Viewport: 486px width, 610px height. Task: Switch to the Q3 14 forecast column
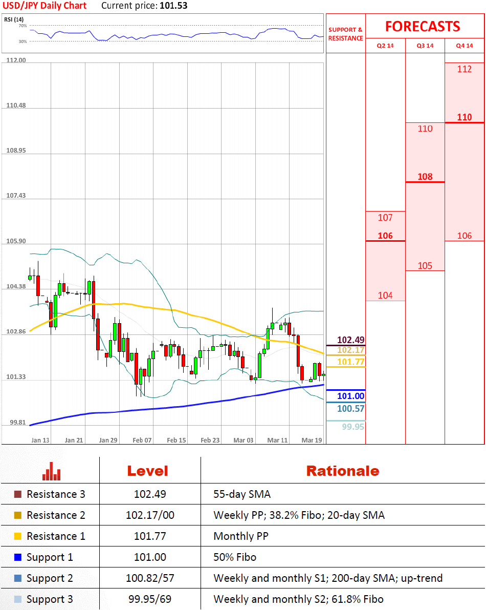[425, 46]
